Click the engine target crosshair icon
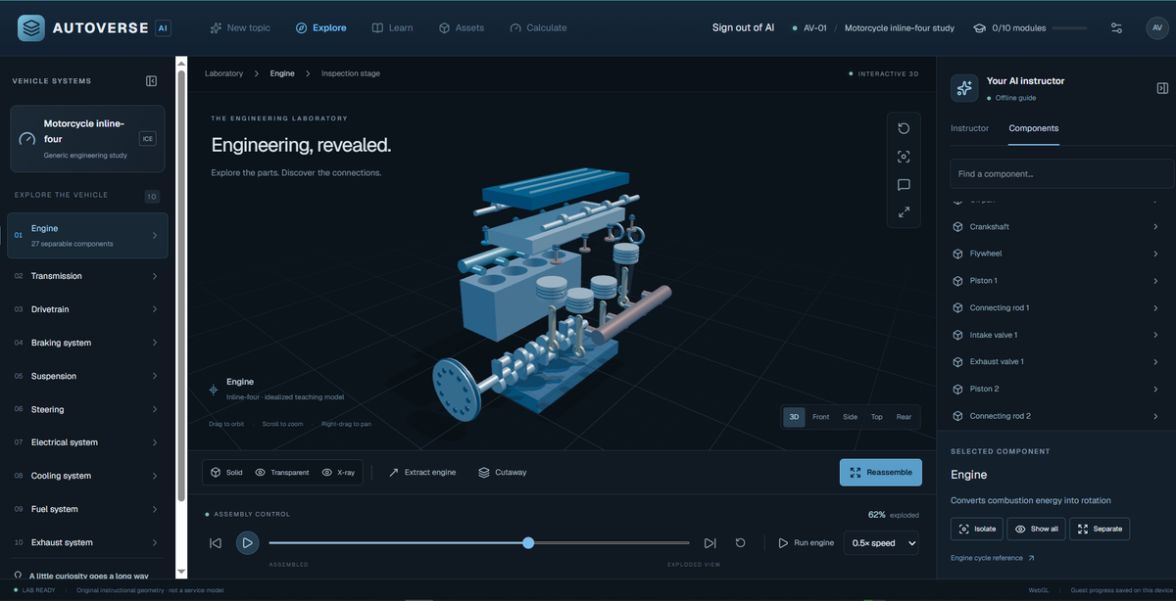The width and height of the screenshot is (1176, 601). (214, 390)
